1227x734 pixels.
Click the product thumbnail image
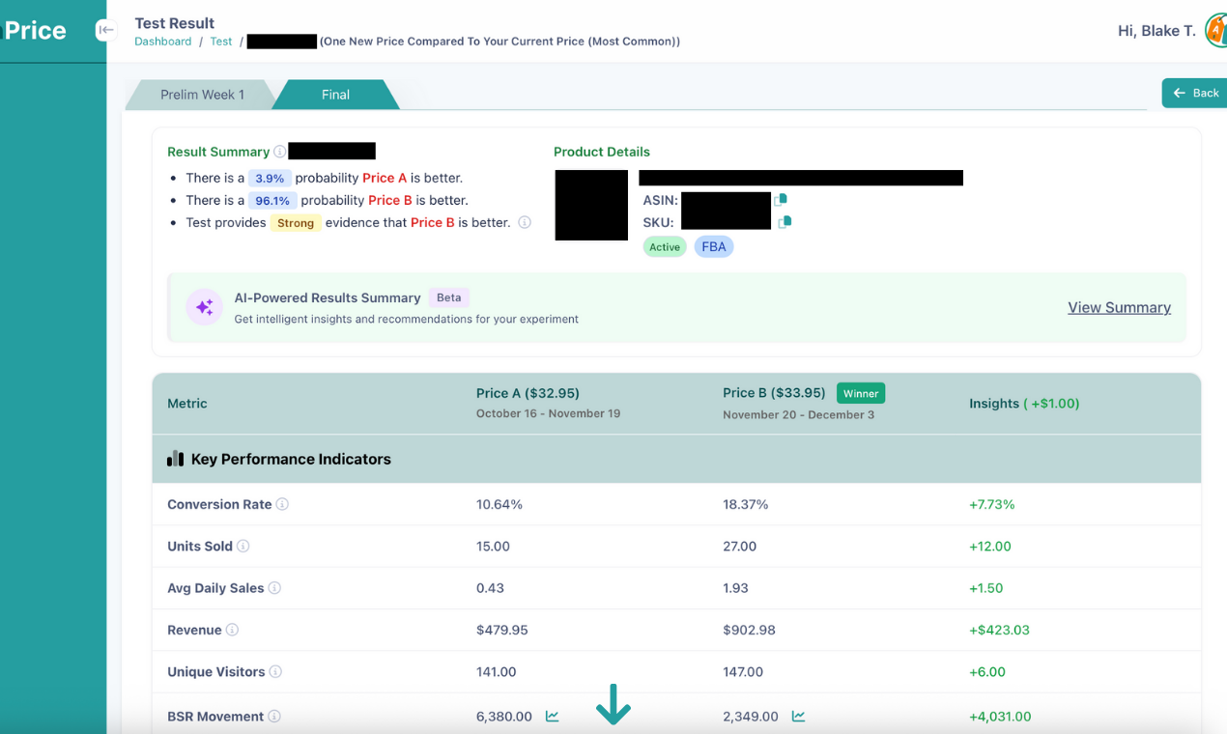[590, 205]
